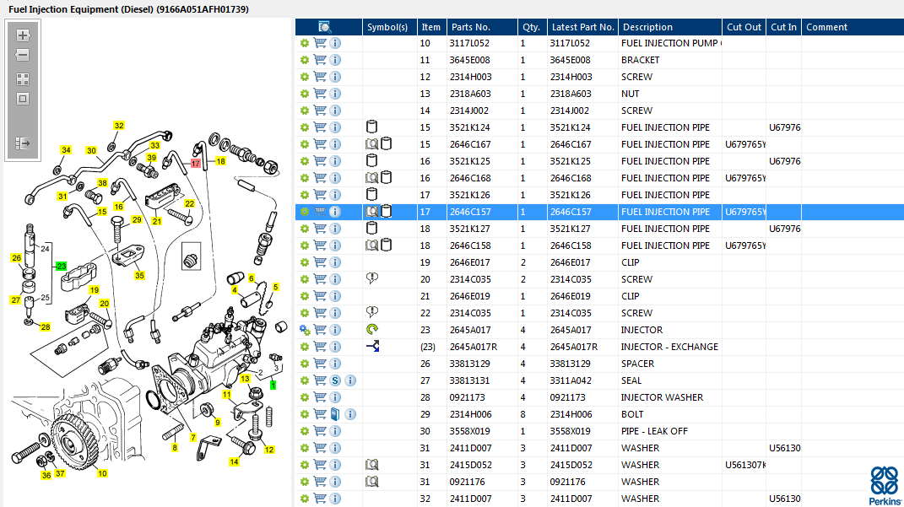Add FUEL INJECTION PUMP to cart

[x=320, y=43]
